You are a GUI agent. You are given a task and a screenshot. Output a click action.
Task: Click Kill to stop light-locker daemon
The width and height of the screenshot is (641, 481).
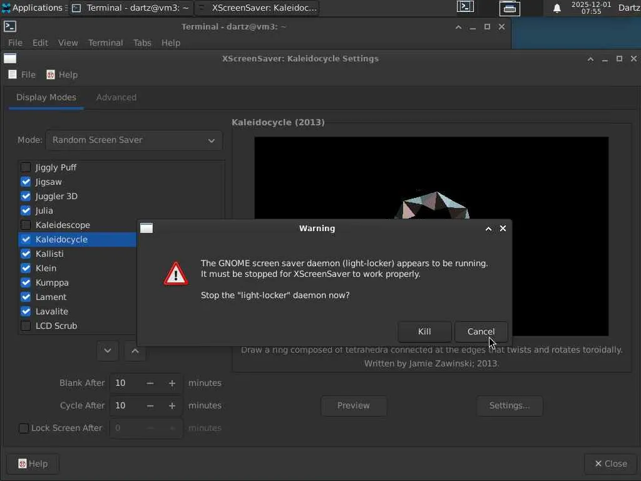point(424,332)
